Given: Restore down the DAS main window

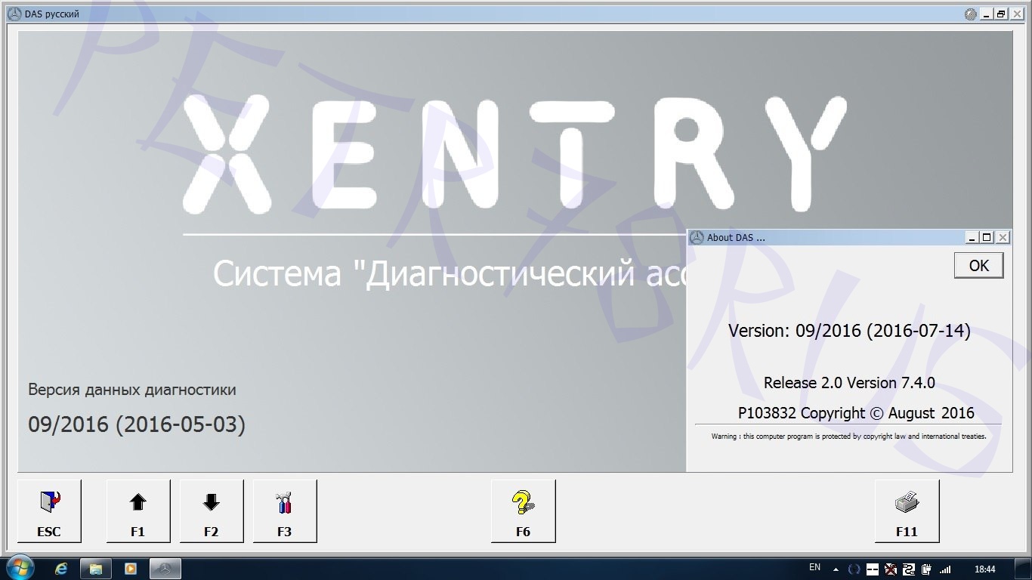Looking at the screenshot, I should pyautogui.click(x=1001, y=14).
